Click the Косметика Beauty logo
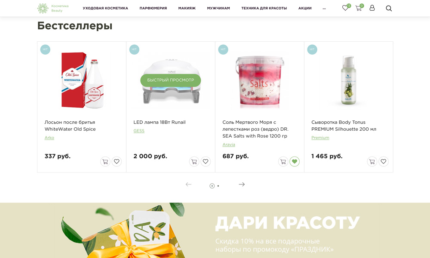The height and width of the screenshot is (258, 430). (53, 8)
